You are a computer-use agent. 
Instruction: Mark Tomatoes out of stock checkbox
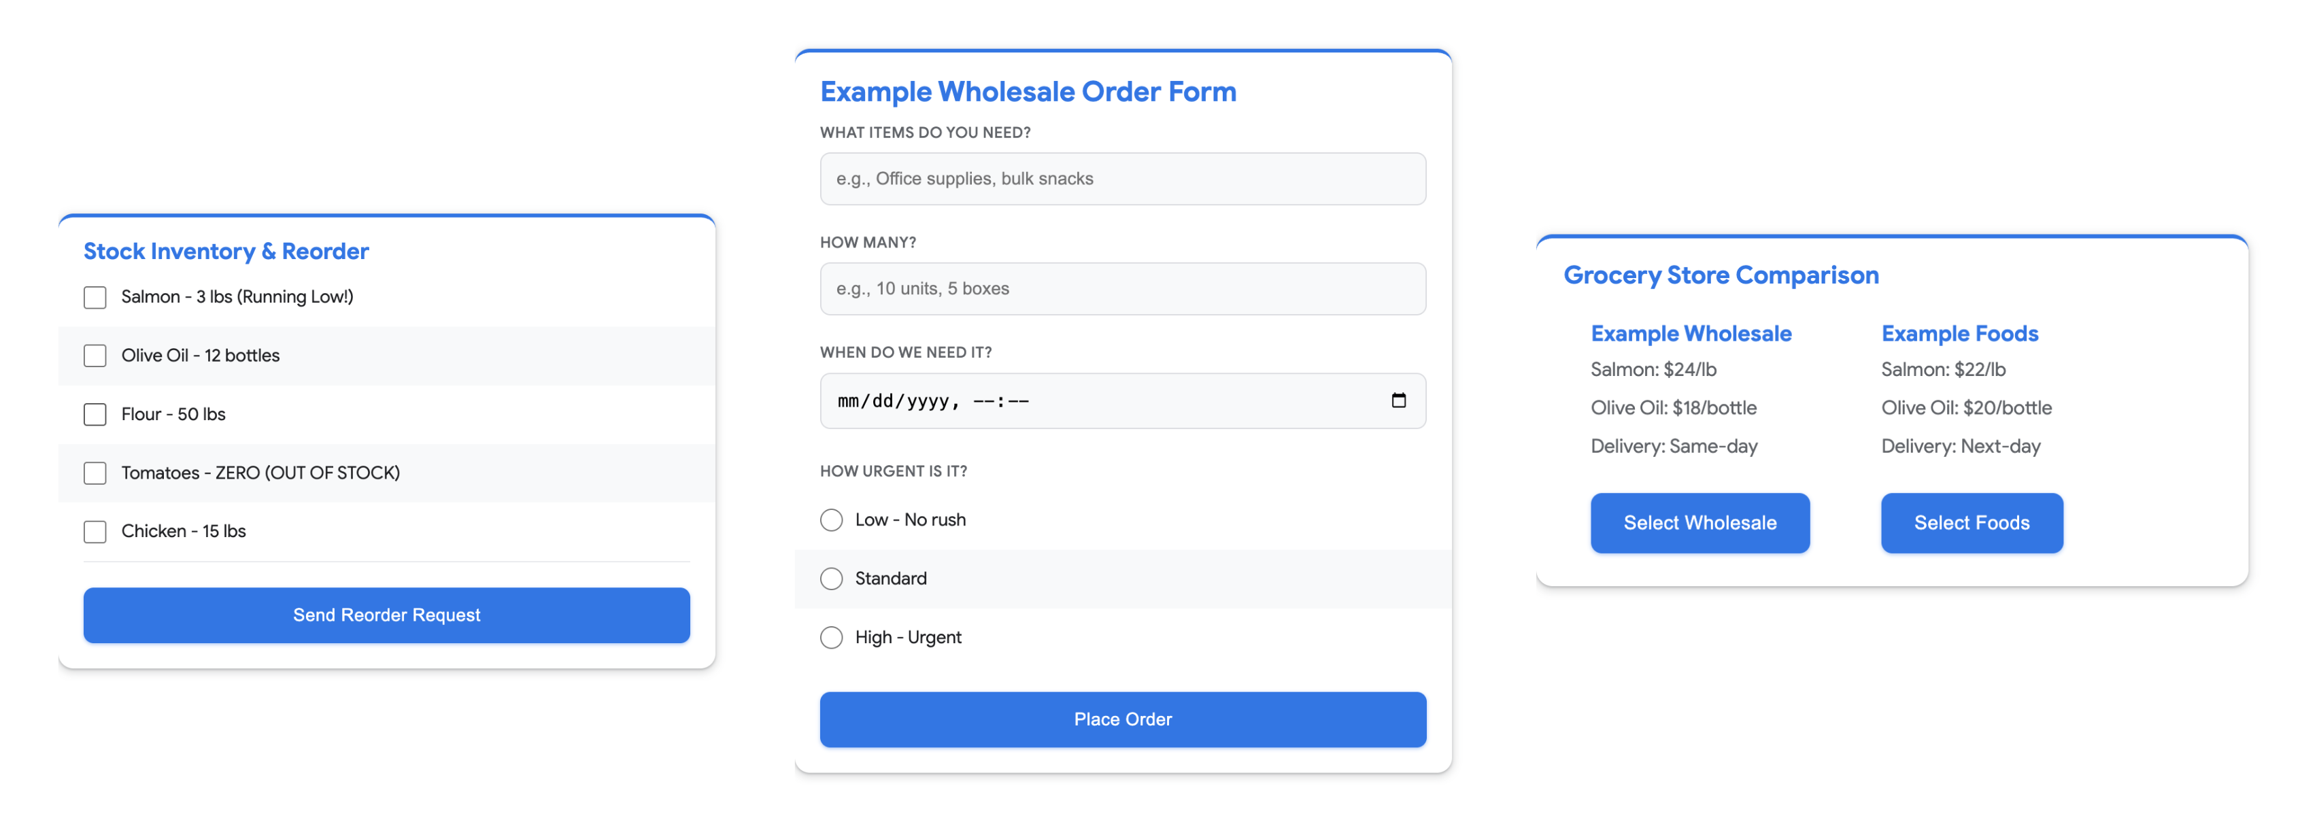[x=95, y=473]
